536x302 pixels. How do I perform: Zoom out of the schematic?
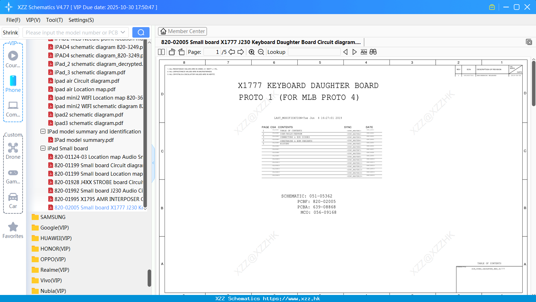point(261,52)
